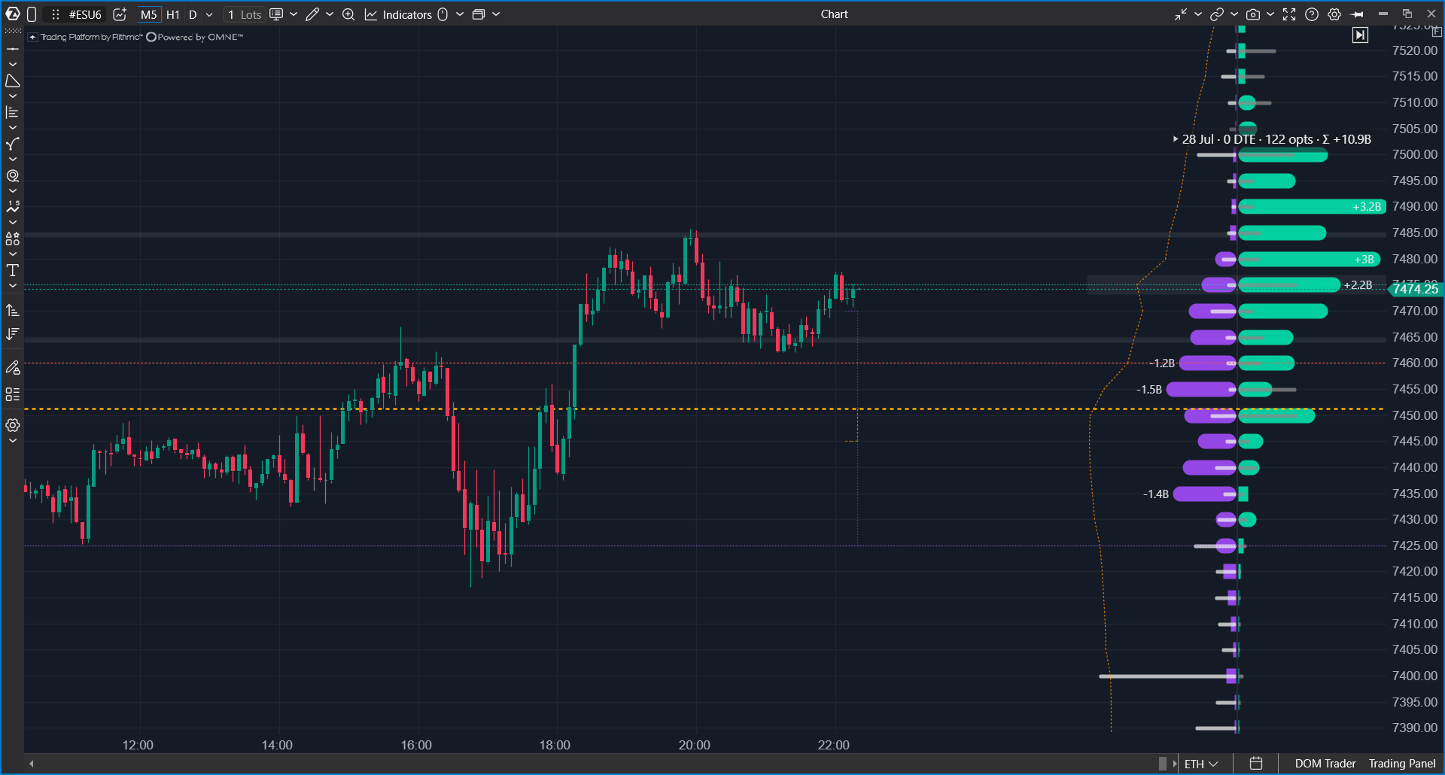The width and height of the screenshot is (1445, 775).
Task: Jump to latest bar with skip-forward button
Action: coord(1360,35)
